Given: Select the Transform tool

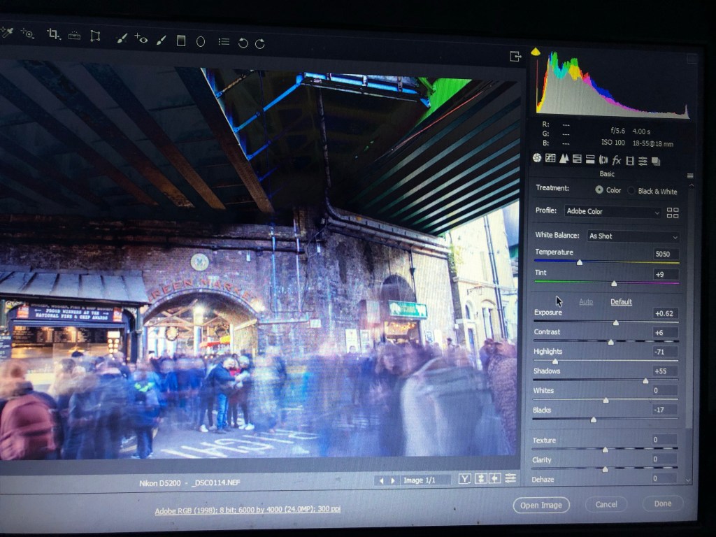Looking at the screenshot, I should point(95,36).
